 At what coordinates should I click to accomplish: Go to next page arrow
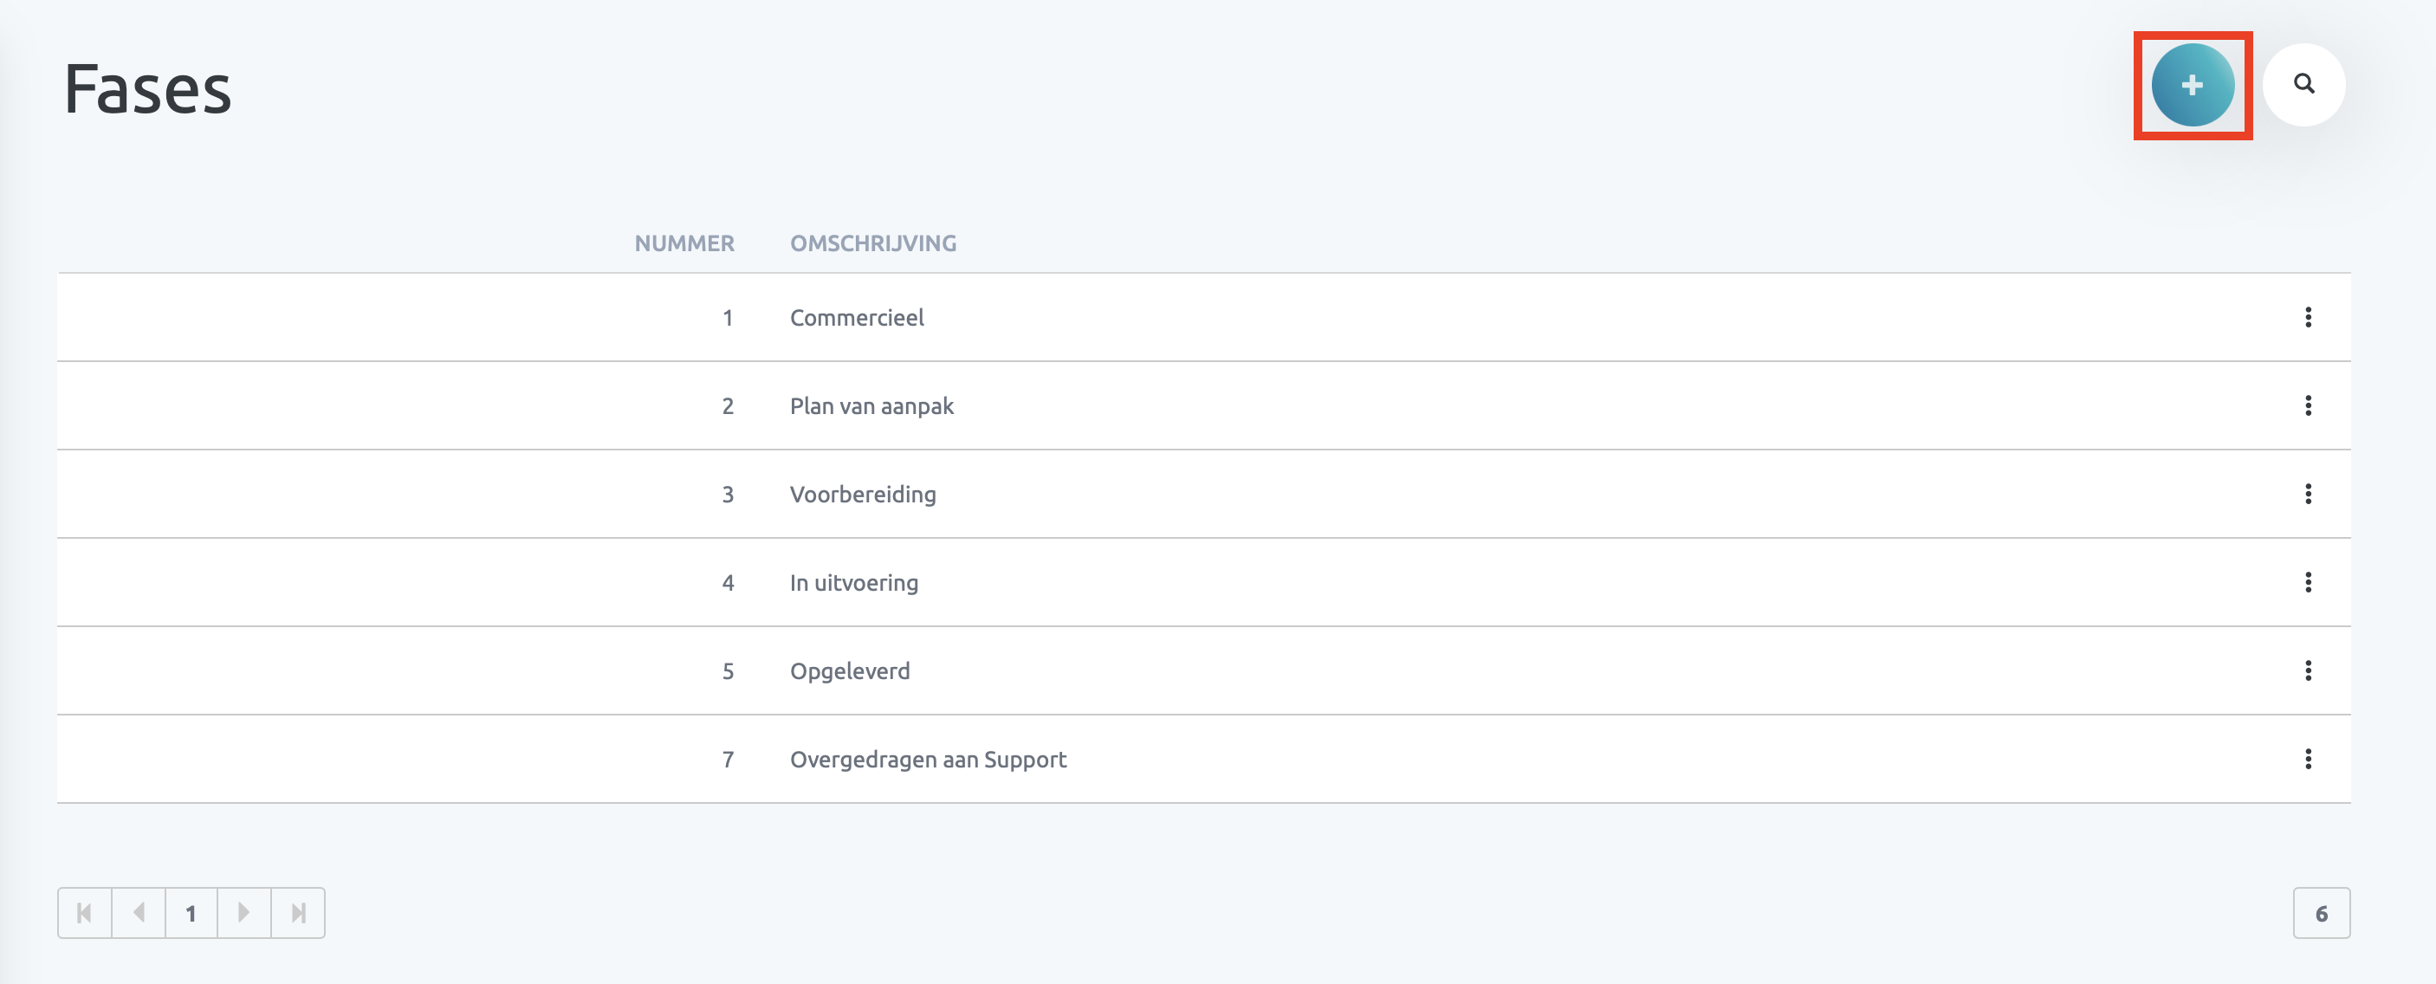tap(244, 913)
